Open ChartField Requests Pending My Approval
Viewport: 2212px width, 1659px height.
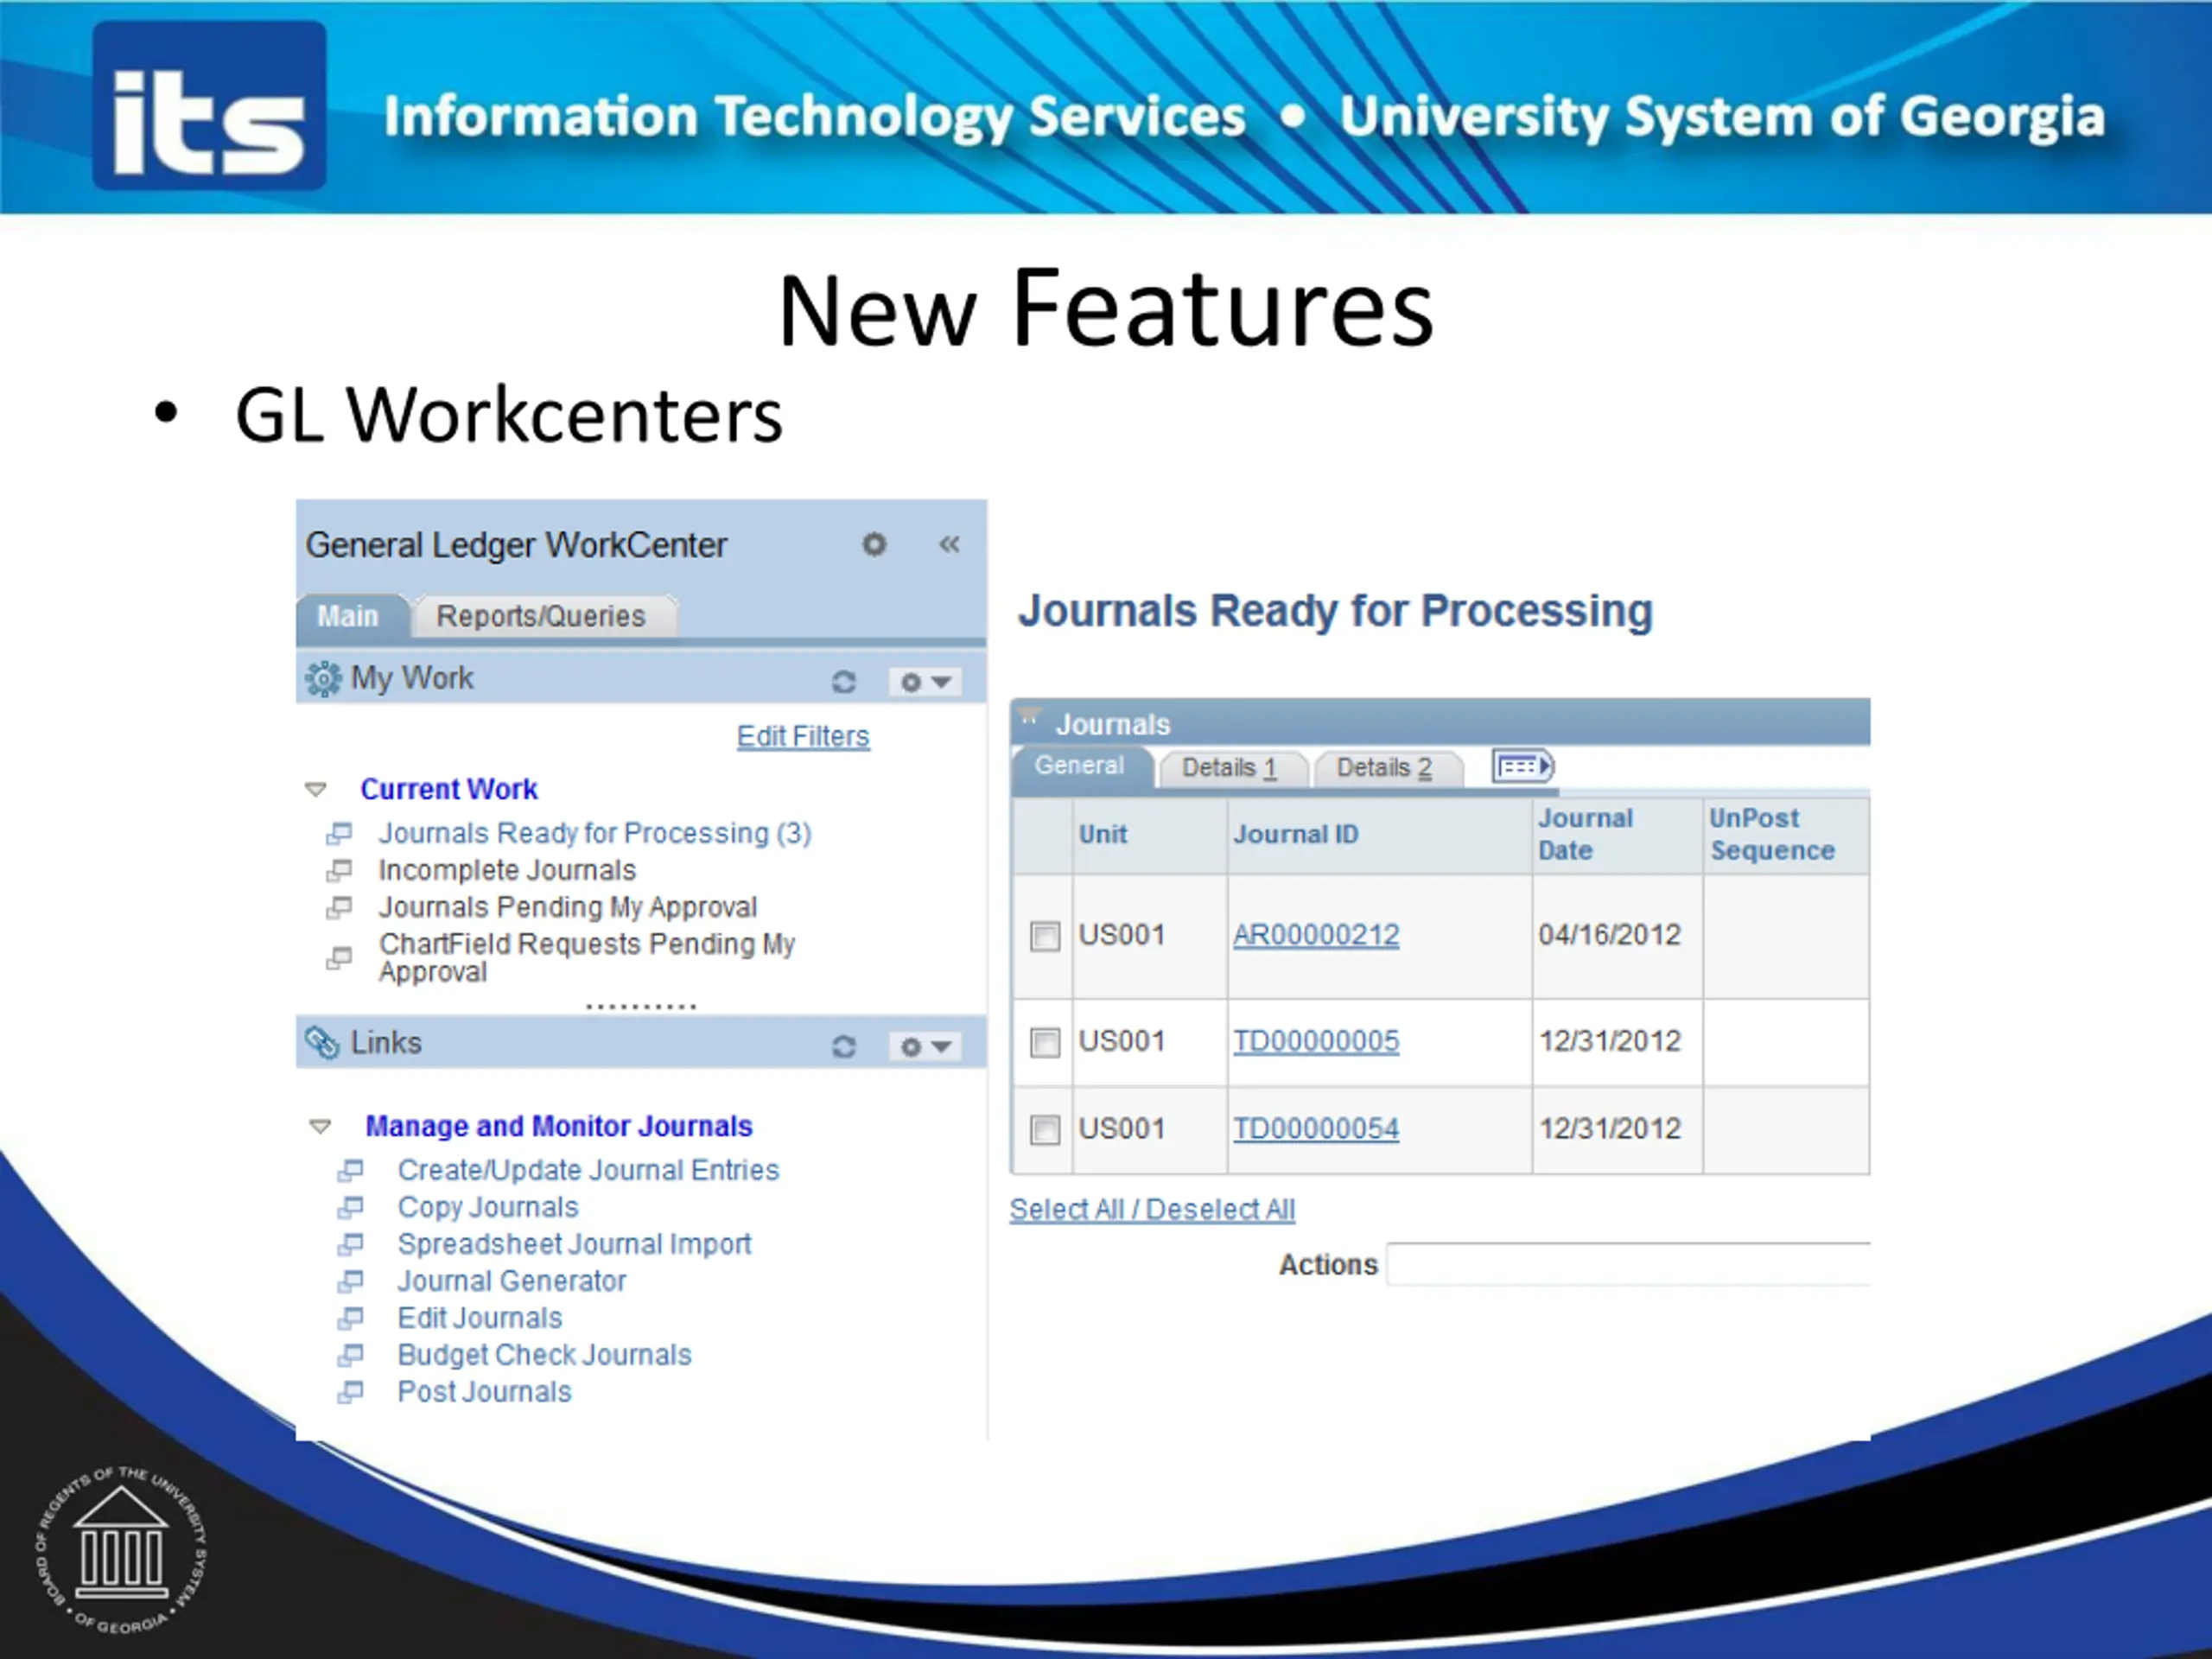(x=587, y=958)
